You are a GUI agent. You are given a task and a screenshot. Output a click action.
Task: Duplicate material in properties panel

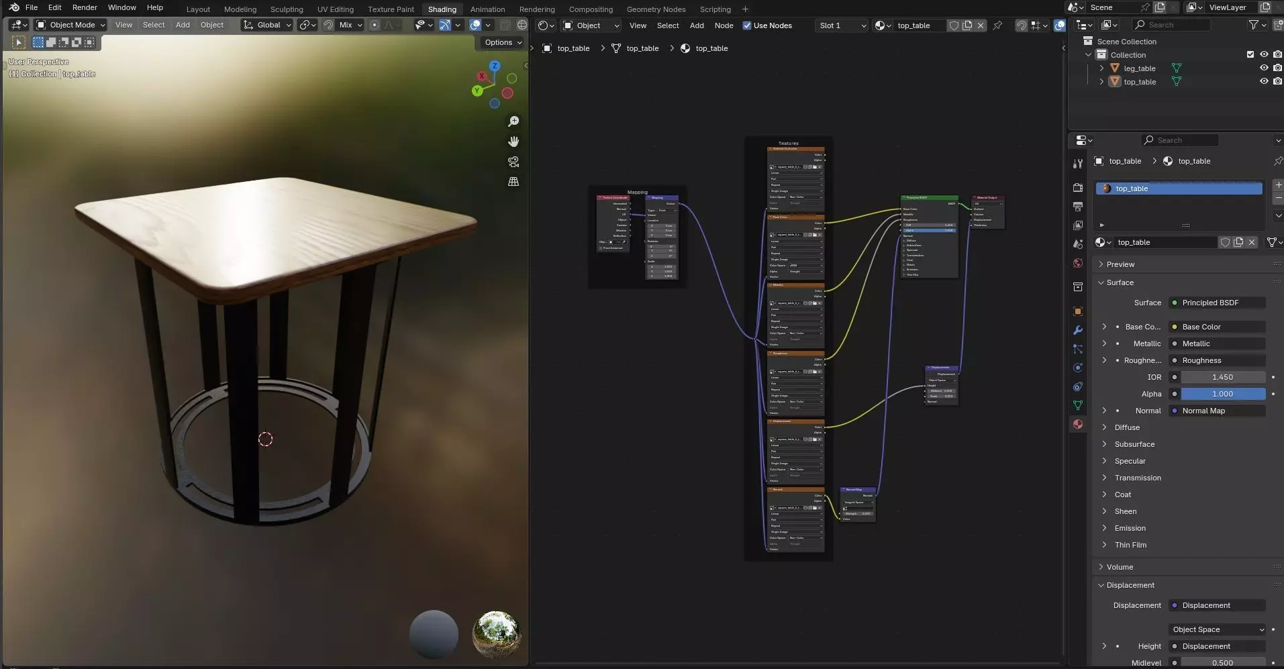click(x=1238, y=242)
